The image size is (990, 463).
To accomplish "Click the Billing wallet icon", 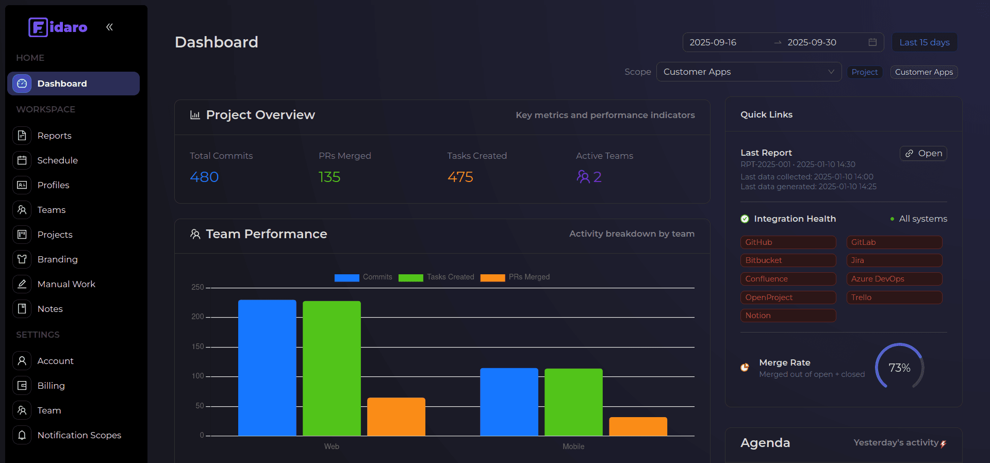I will point(22,386).
